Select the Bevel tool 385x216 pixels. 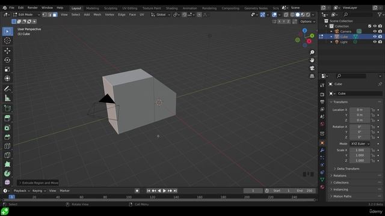7,137
